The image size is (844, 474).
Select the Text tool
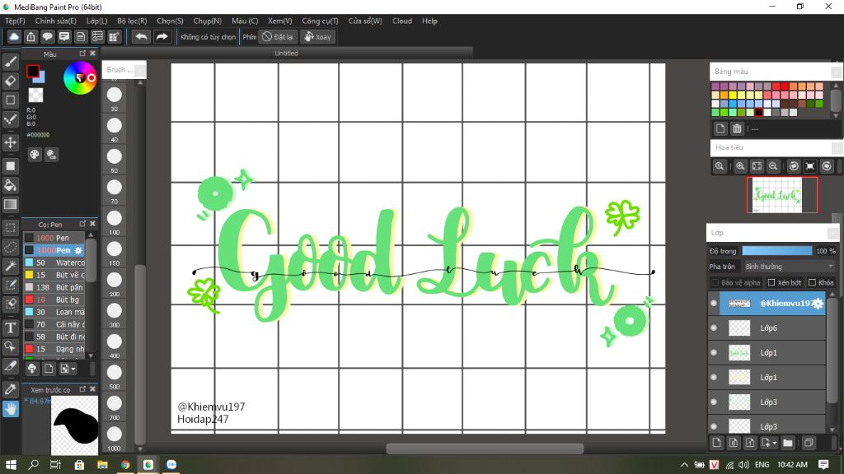(10, 328)
